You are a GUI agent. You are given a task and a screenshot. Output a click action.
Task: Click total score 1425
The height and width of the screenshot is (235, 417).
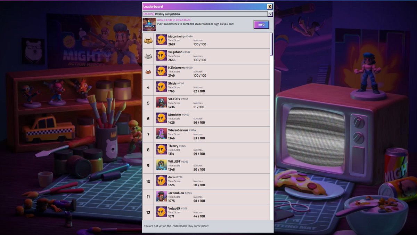coord(171,123)
